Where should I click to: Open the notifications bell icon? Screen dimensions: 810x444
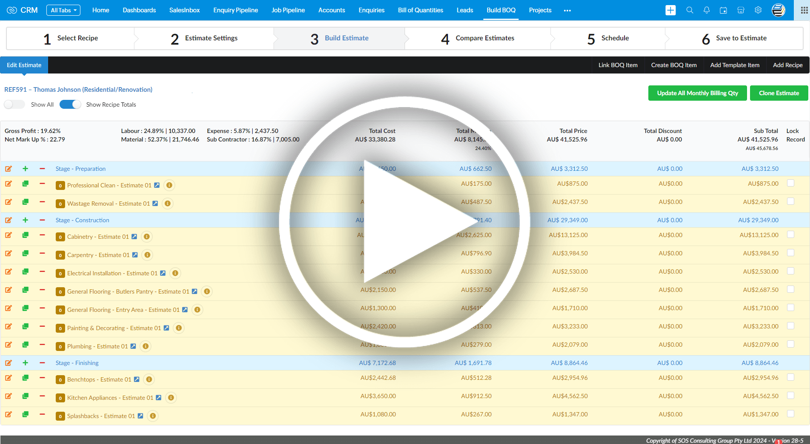click(x=707, y=10)
